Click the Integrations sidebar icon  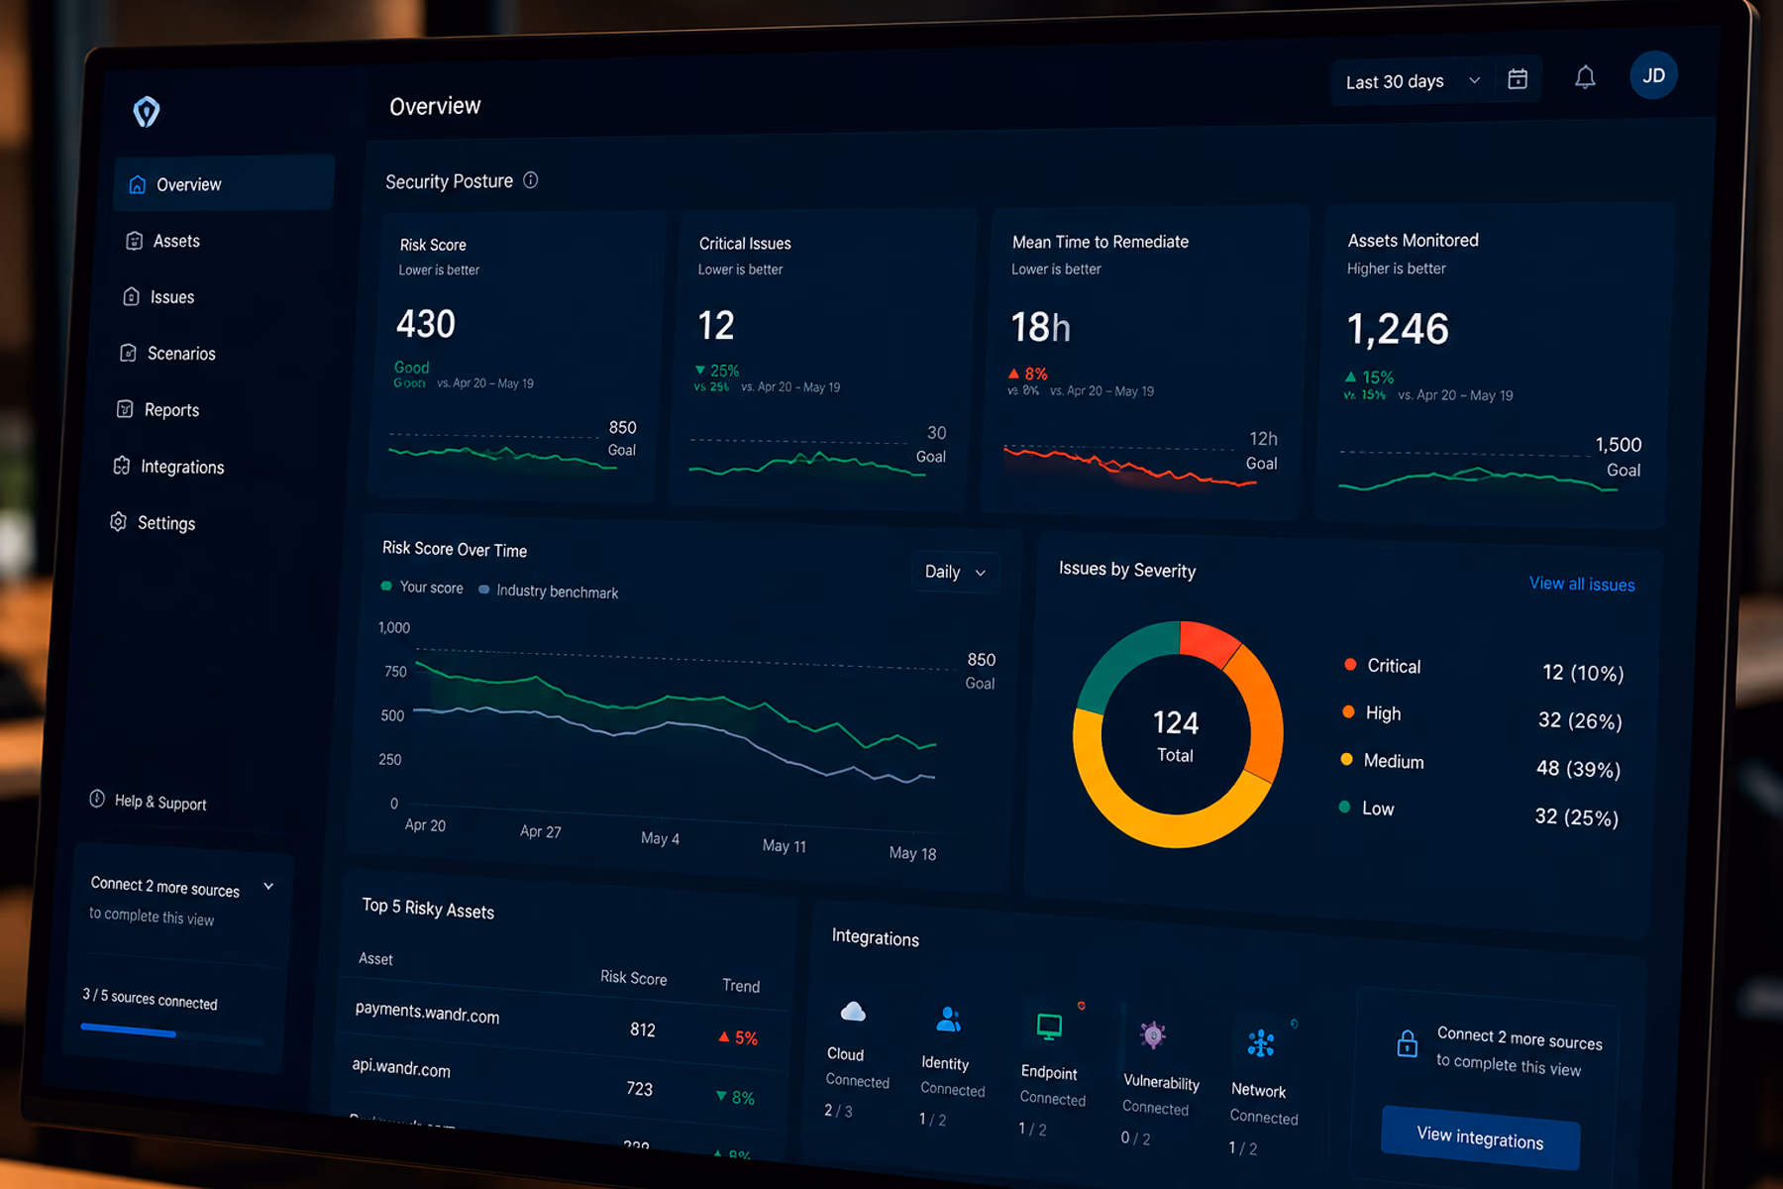click(x=122, y=465)
